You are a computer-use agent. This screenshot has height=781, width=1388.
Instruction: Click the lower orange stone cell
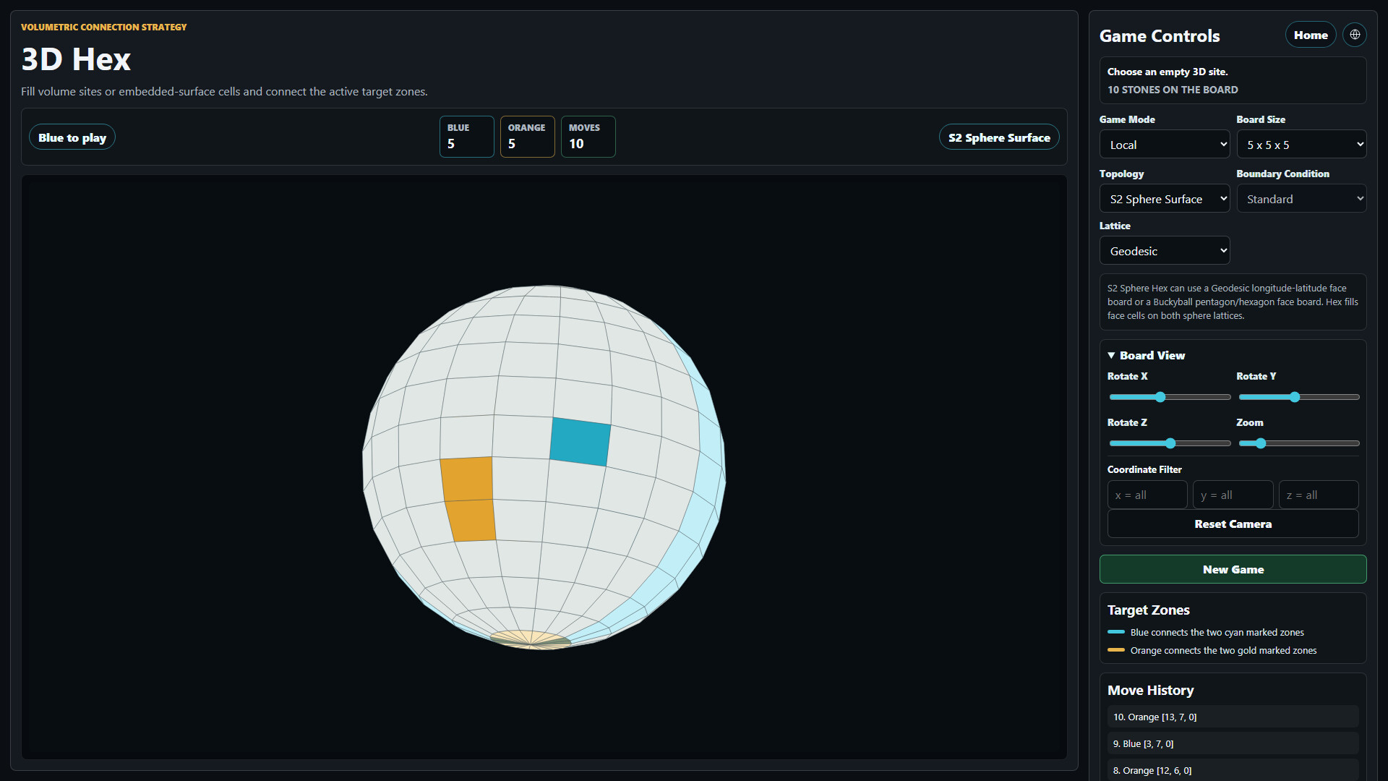coord(471,521)
